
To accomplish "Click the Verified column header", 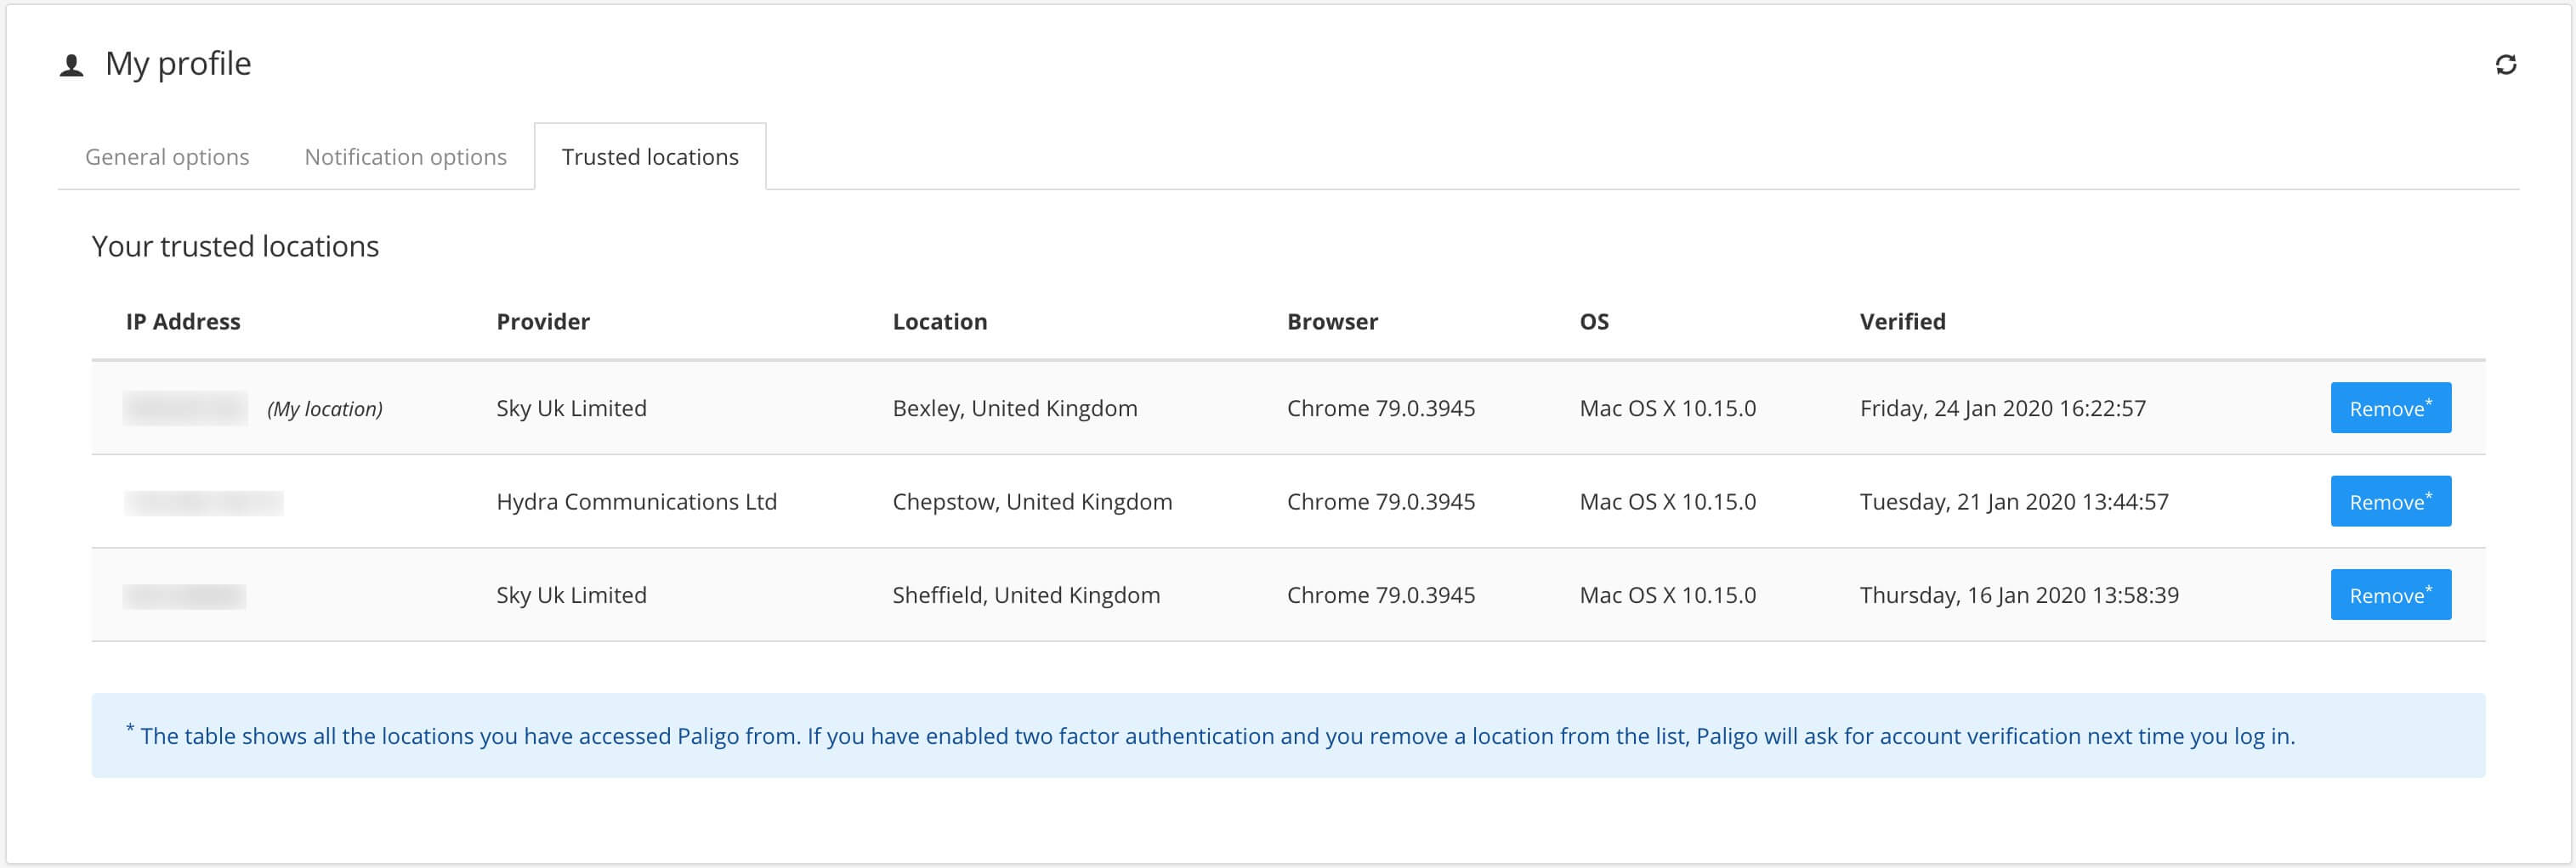I will [1902, 322].
